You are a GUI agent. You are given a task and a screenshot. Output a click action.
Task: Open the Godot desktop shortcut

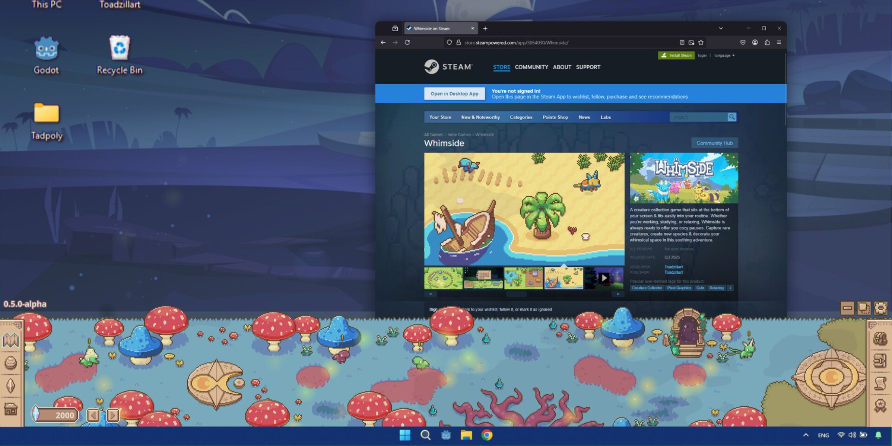tap(46, 56)
